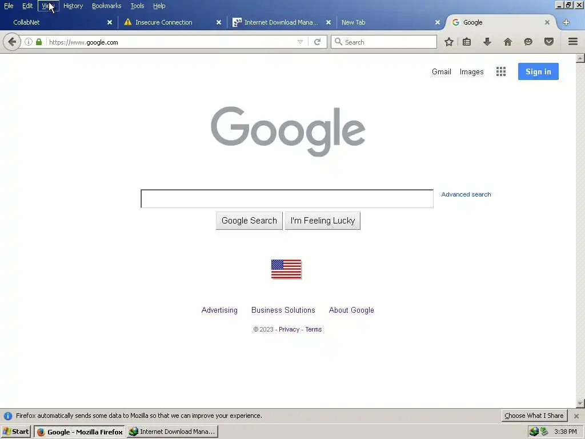The image size is (585, 439).
Task: Focus the toolbar Search field
Action: tap(383, 42)
